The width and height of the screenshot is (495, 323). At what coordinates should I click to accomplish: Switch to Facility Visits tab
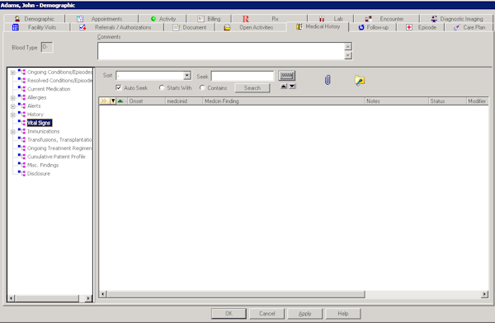[x=36, y=27]
